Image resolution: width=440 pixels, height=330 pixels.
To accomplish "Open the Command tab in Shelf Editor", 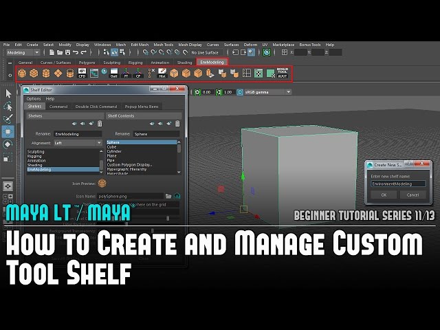I will click(58, 107).
